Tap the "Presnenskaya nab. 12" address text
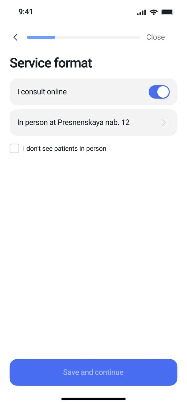This screenshot has width=187, height=404. 94,123
